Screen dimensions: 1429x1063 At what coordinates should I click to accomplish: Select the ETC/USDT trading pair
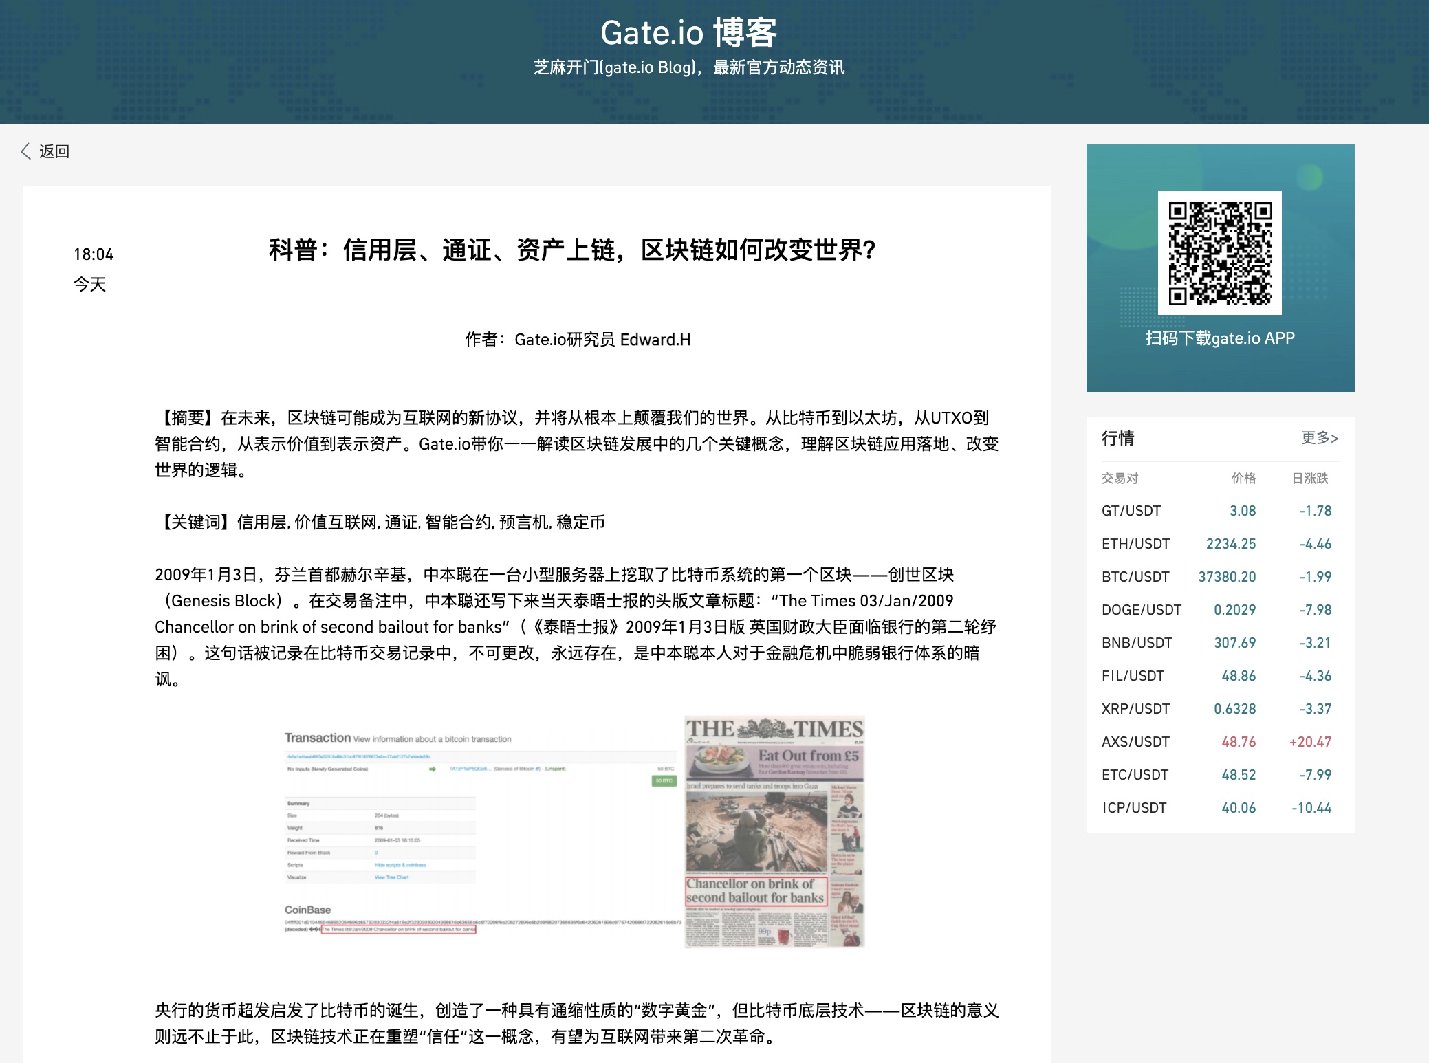(x=1135, y=775)
